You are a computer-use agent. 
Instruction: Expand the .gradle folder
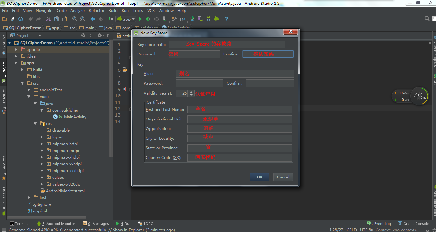point(16,50)
